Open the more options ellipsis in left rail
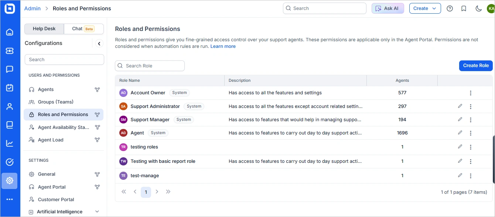The height and width of the screenshot is (217, 495). coord(10,199)
